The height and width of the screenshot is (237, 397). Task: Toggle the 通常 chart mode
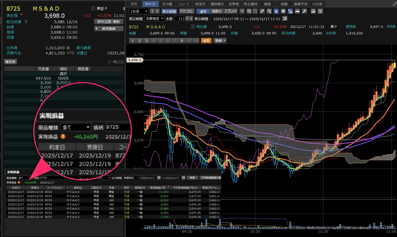pos(203,11)
